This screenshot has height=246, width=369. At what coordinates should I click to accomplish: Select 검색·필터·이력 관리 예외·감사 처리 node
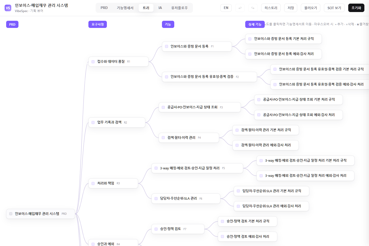tap(265, 145)
